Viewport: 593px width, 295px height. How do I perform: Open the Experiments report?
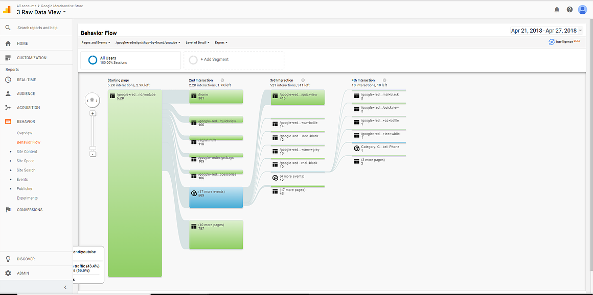[x=27, y=198]
